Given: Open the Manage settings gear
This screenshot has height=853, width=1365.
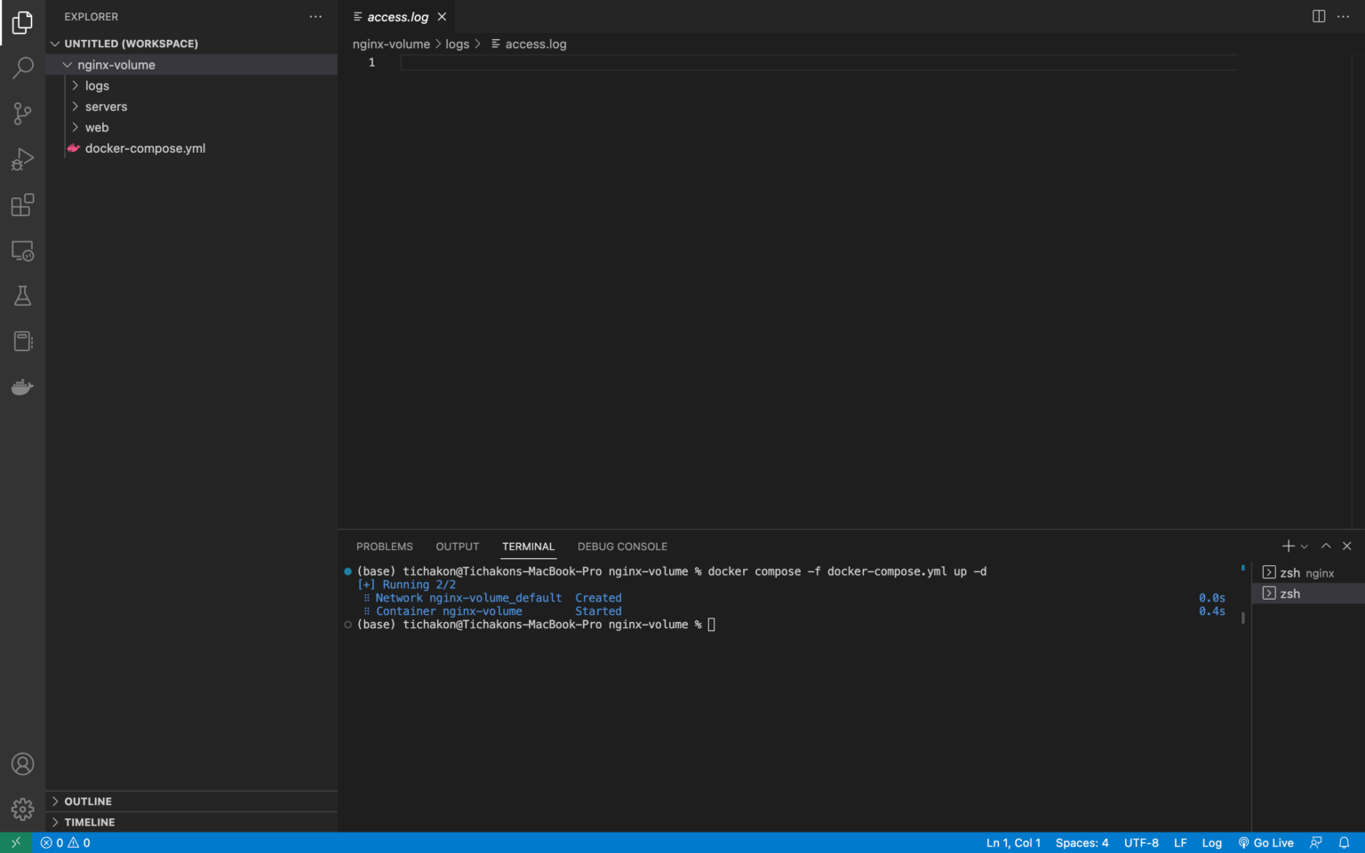Looking at the screenshot, I should tap(22, 809).
